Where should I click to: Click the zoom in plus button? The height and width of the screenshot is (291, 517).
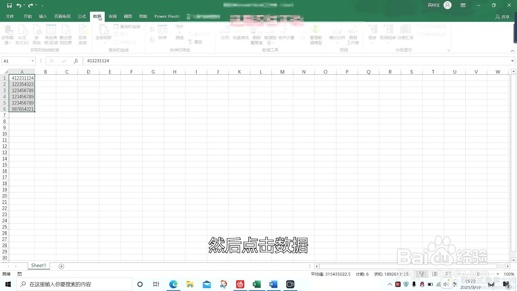[x=498, y=274]
